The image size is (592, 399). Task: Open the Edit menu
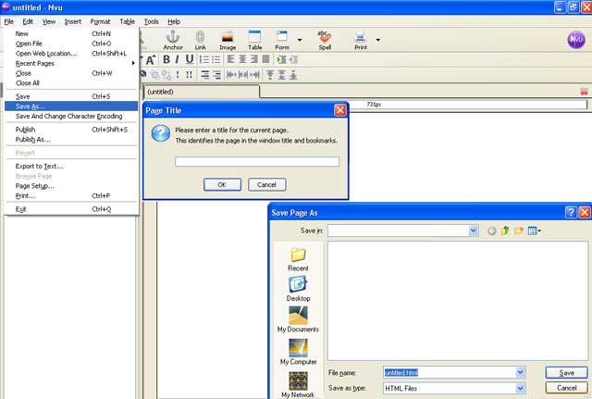28,21
